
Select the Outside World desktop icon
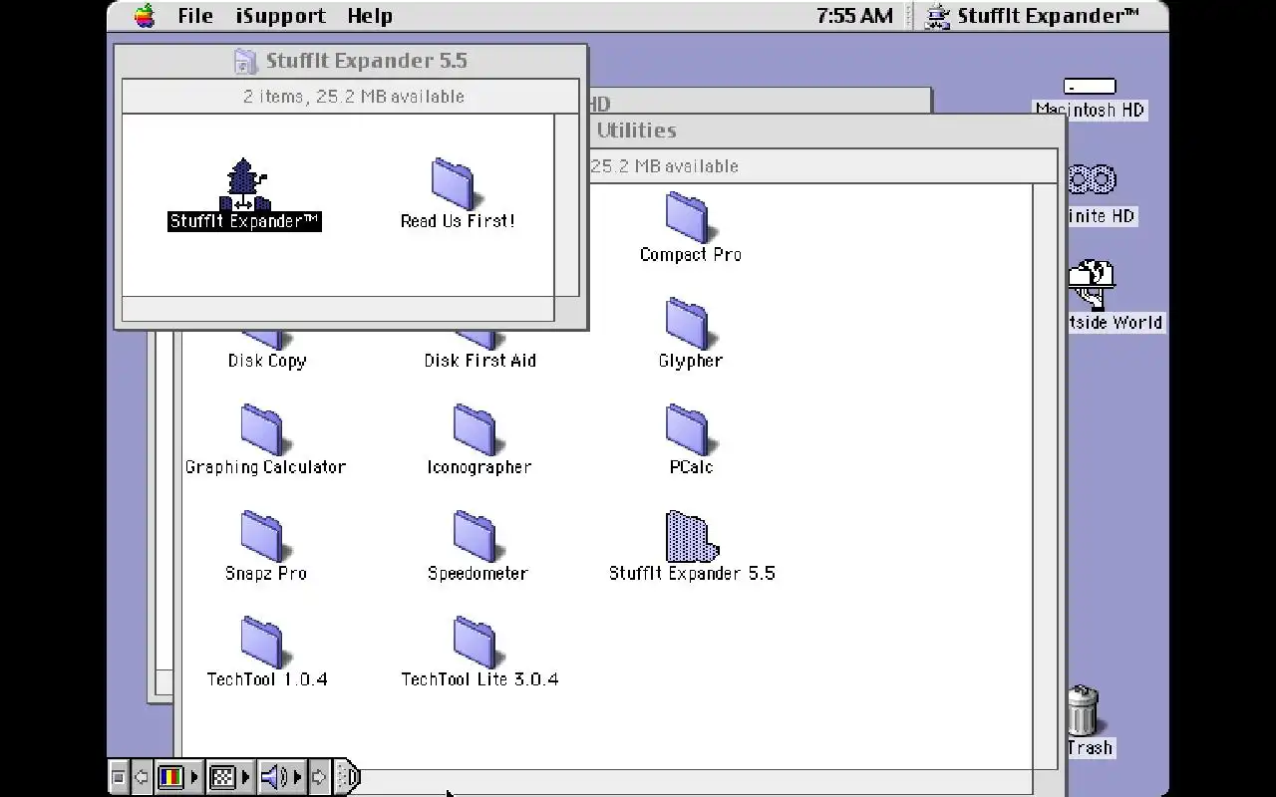click(x=1091, y=285)
